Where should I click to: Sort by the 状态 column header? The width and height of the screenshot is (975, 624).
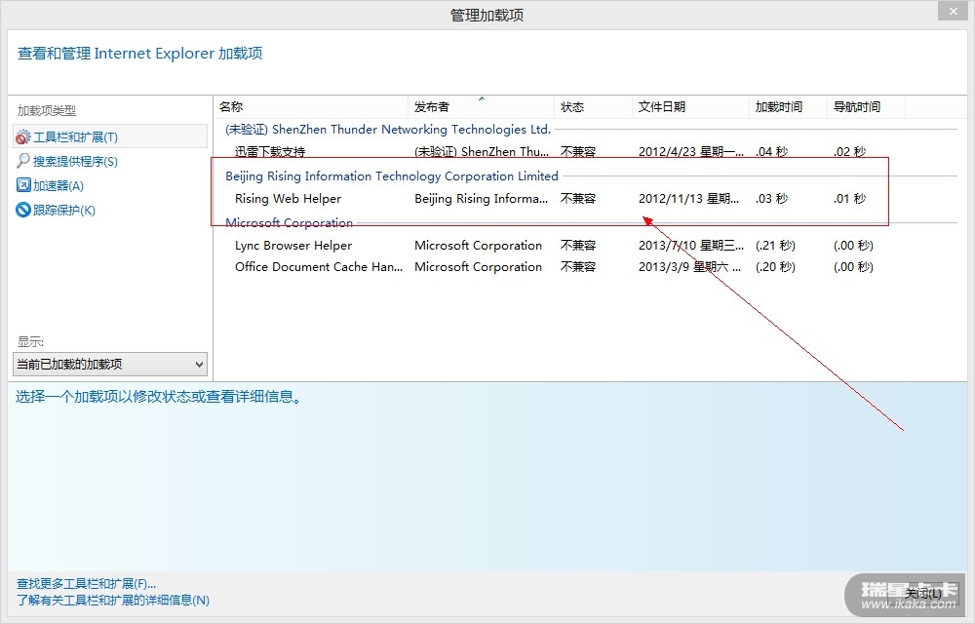click(x=593, y=107)
